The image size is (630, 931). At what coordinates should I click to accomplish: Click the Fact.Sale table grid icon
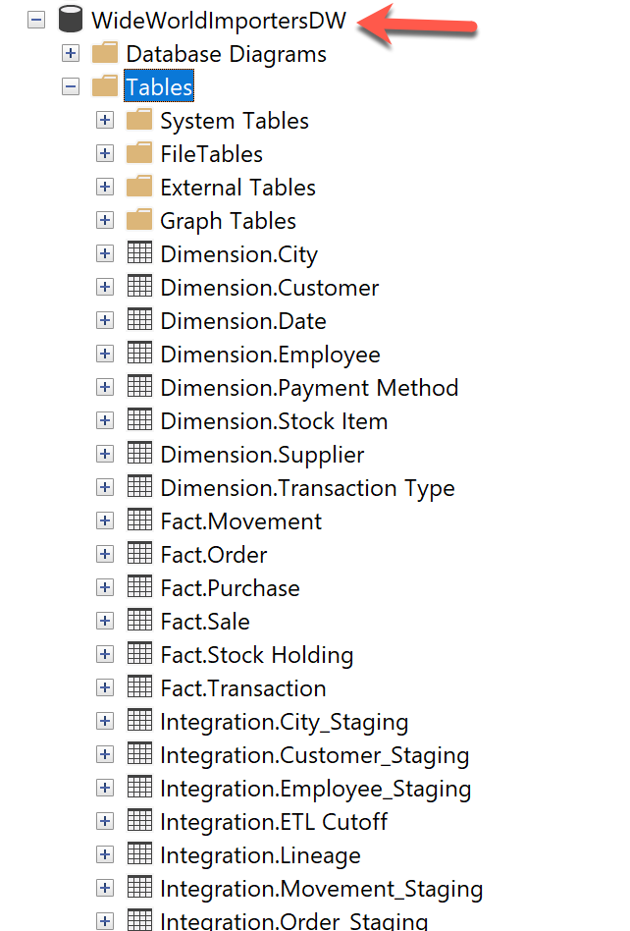pos(139,622)
